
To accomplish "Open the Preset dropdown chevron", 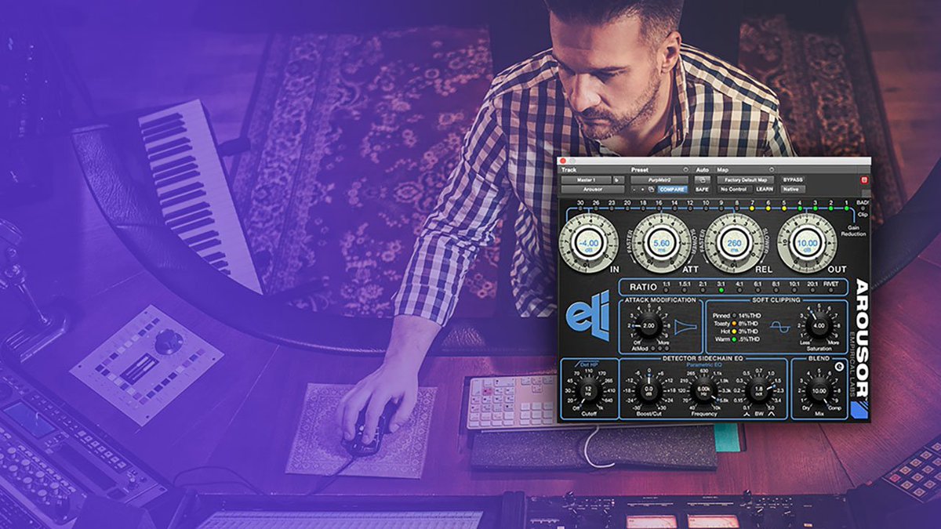I will coord(685,169).
